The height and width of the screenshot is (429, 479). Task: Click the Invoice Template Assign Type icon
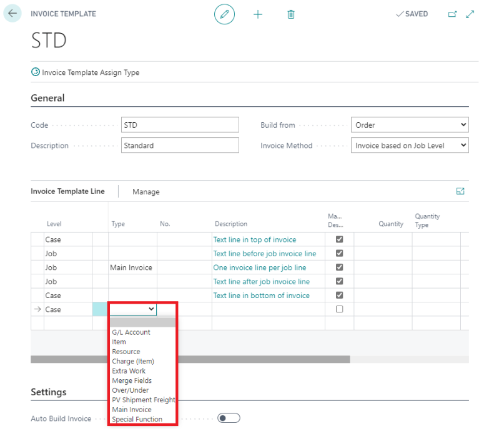click(x=36, y=72)
